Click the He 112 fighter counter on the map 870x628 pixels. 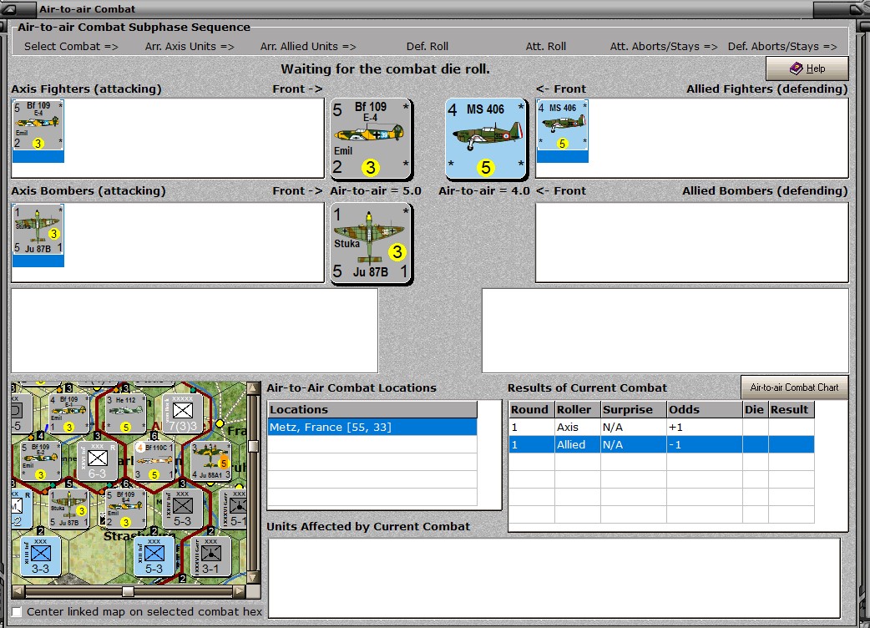point(126,413)
